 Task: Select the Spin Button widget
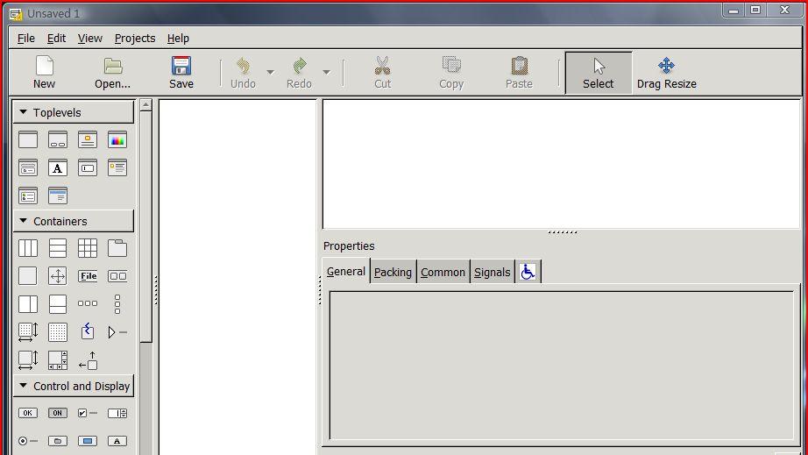pyautogui.click(x=117, y=413)
